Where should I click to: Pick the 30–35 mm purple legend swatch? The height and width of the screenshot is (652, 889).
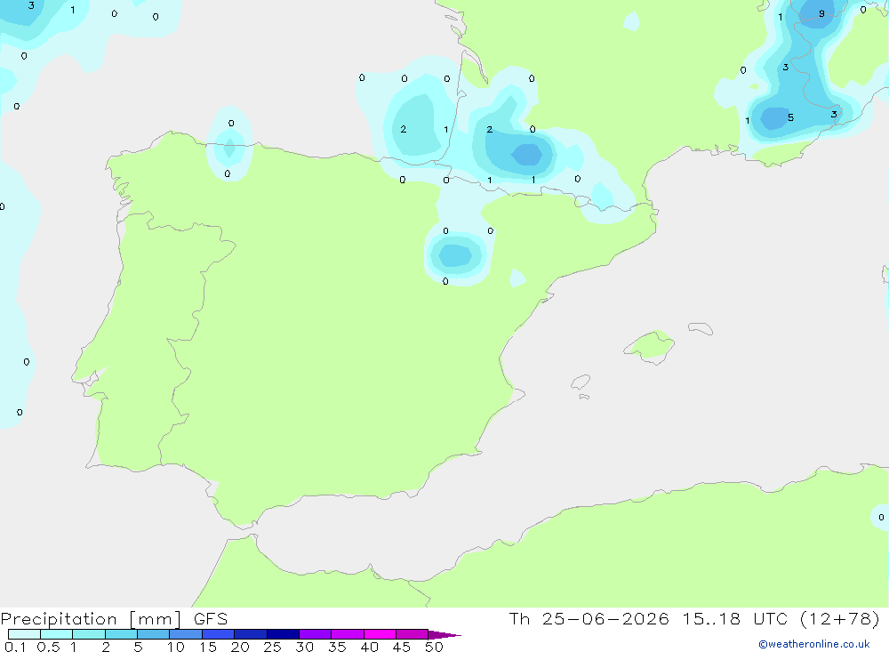315,634
